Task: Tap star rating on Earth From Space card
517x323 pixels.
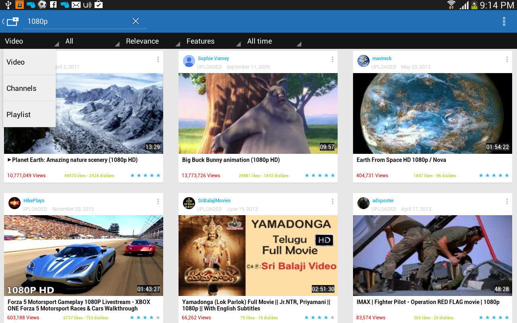Action: (494, 176)
